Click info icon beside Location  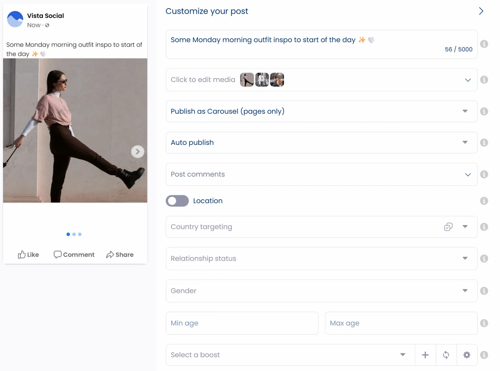point(484,201)
